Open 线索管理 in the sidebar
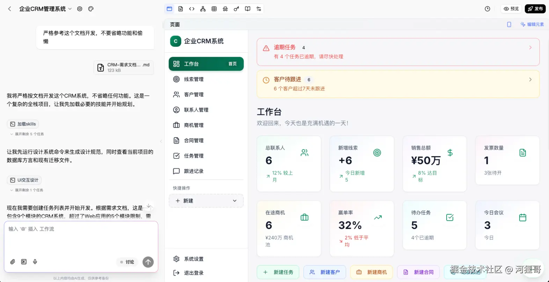The height and width of the screenshot is (282, 549). tap(206, 79)
